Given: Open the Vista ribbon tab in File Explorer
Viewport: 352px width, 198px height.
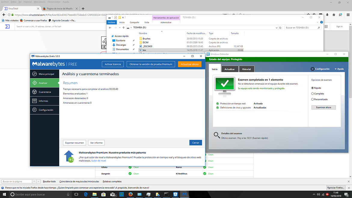Looking at the screenshot, I should (147, 22).
